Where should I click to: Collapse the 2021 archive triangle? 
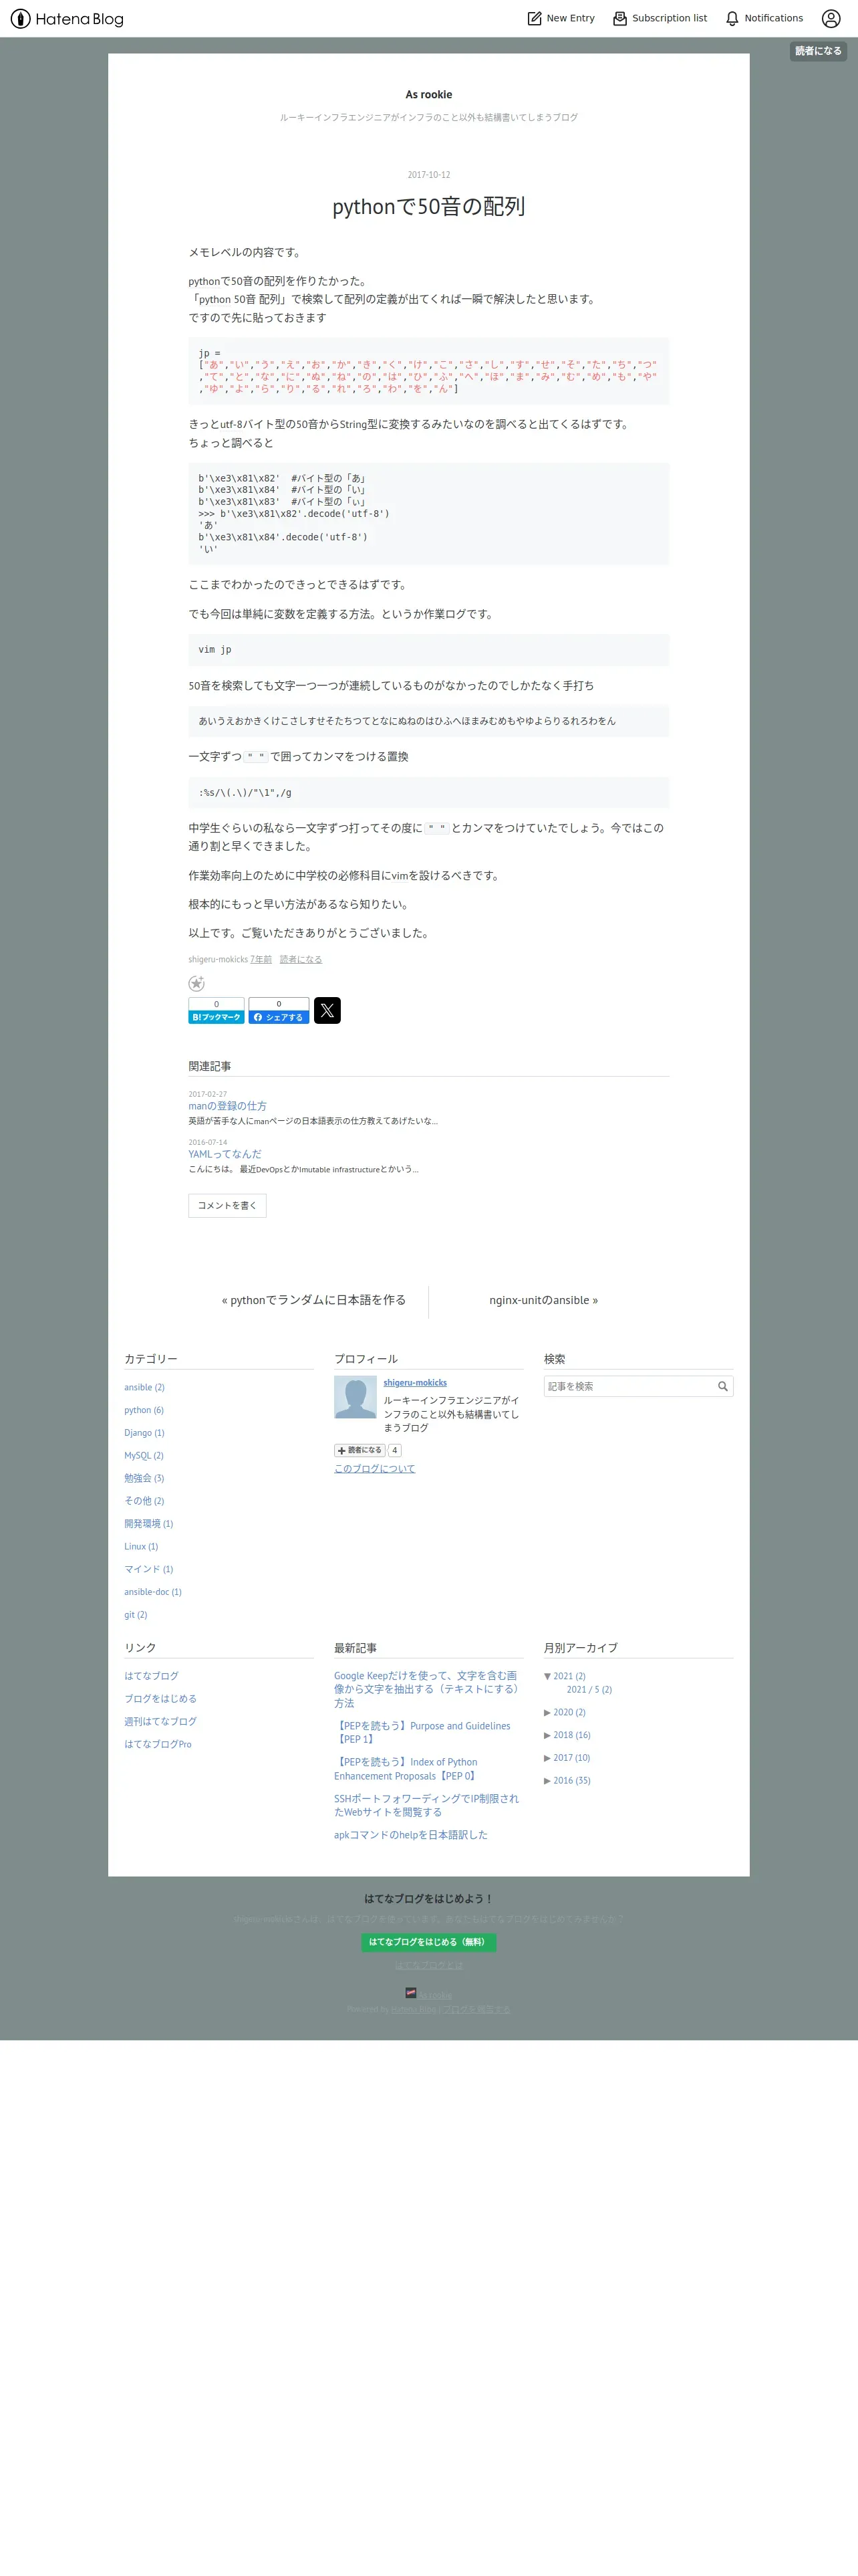coord(547,1676)
